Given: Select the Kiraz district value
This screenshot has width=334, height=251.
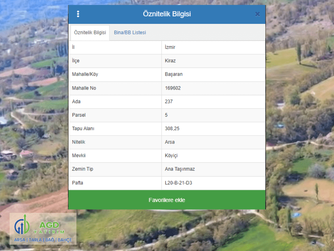Looking at the screenshot, I should coord(170,61).
